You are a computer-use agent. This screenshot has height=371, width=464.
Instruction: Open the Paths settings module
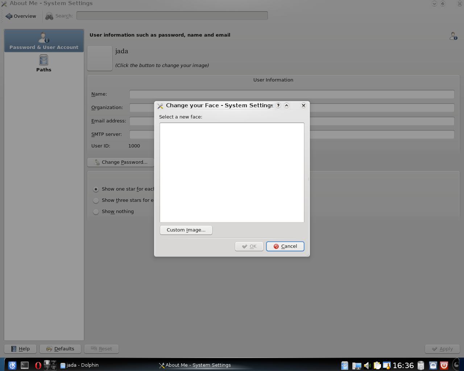43,63
